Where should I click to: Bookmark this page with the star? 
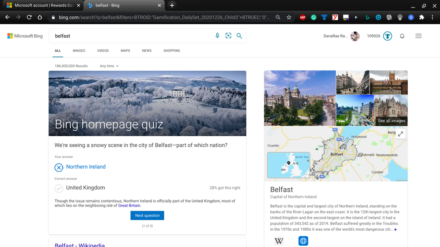pyautogui.click(x=289, y=18)
